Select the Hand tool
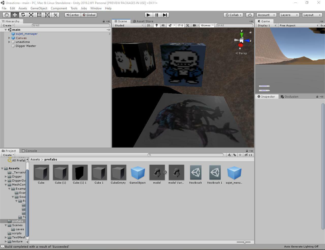 [7, 15]
